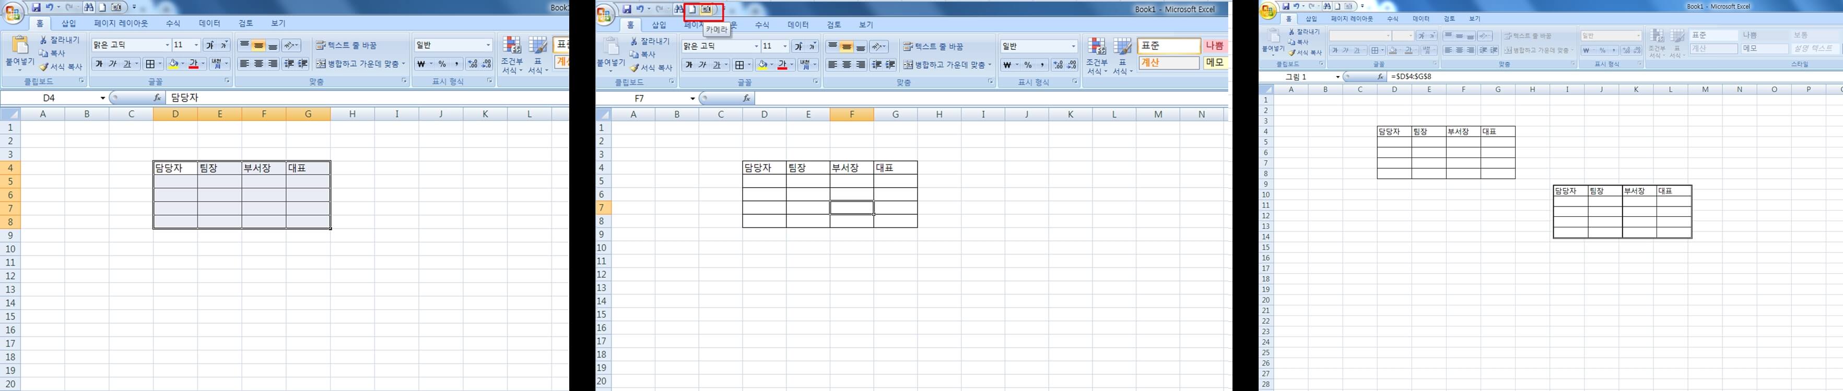Open the 일반 number format dropdown in the middle window

point(1074,46)
